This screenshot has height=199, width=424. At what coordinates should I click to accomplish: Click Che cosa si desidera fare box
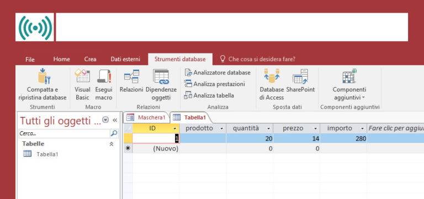[262, 59]
